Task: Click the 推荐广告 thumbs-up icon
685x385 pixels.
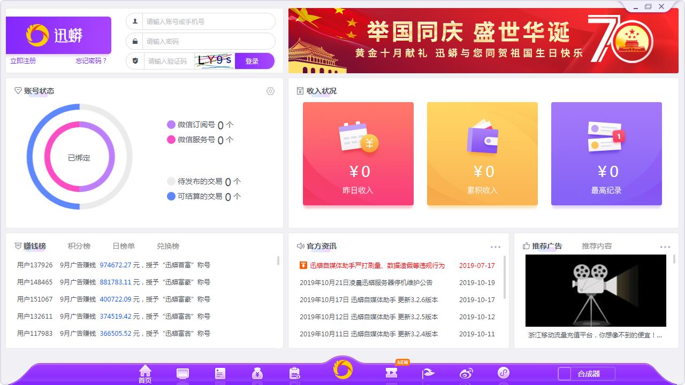Action: pyautogui.click(x=526, y=246)
